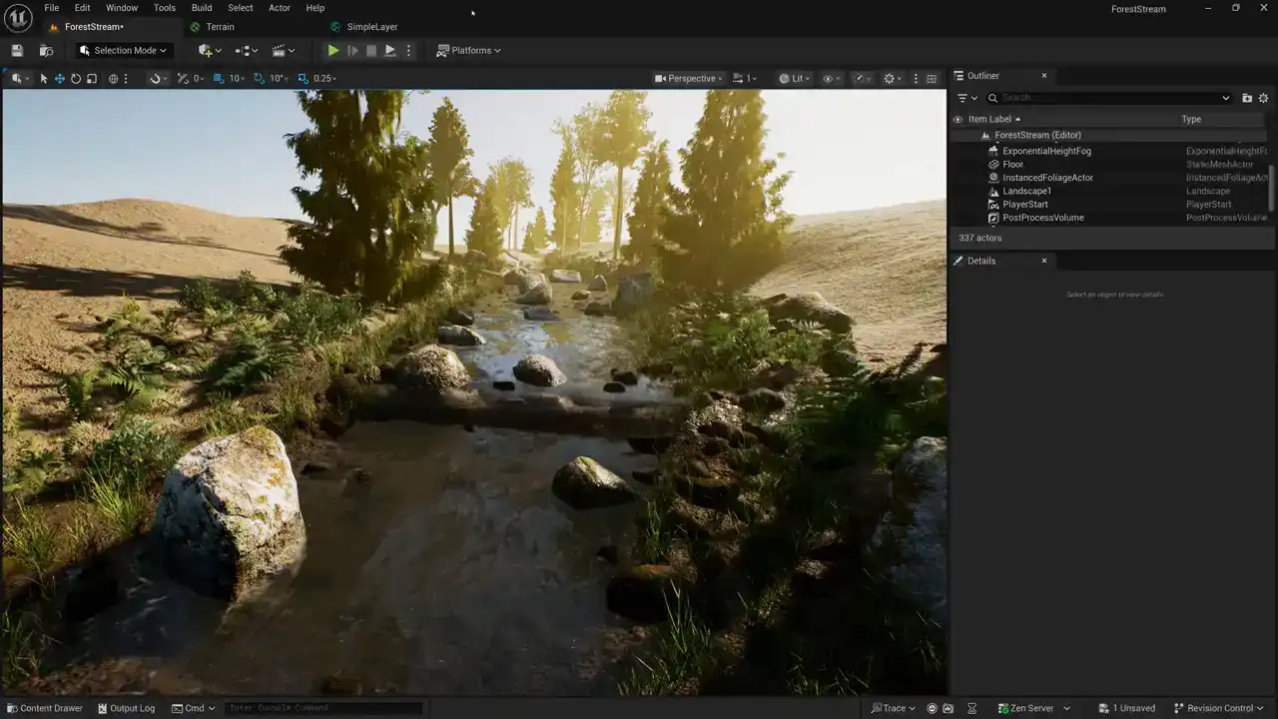
Task: Click the green Play button
Action: 333,50
